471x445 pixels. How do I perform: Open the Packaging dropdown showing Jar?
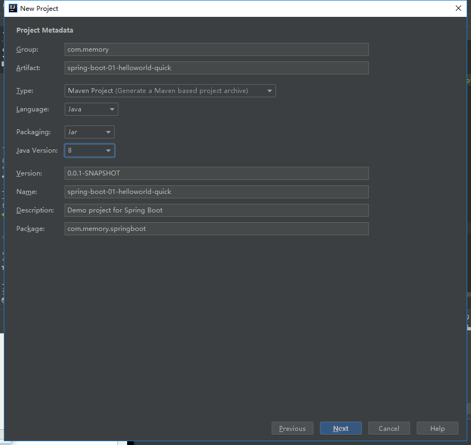[90, 132]
